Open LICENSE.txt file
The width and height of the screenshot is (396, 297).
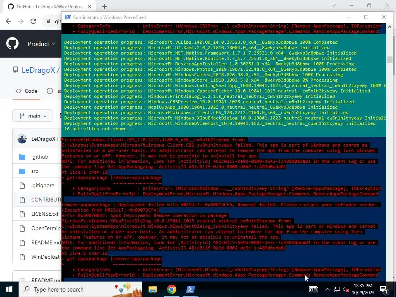(45, 214)
